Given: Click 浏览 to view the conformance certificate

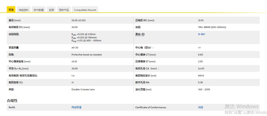Looking at the screenshot, I should 201,107.
